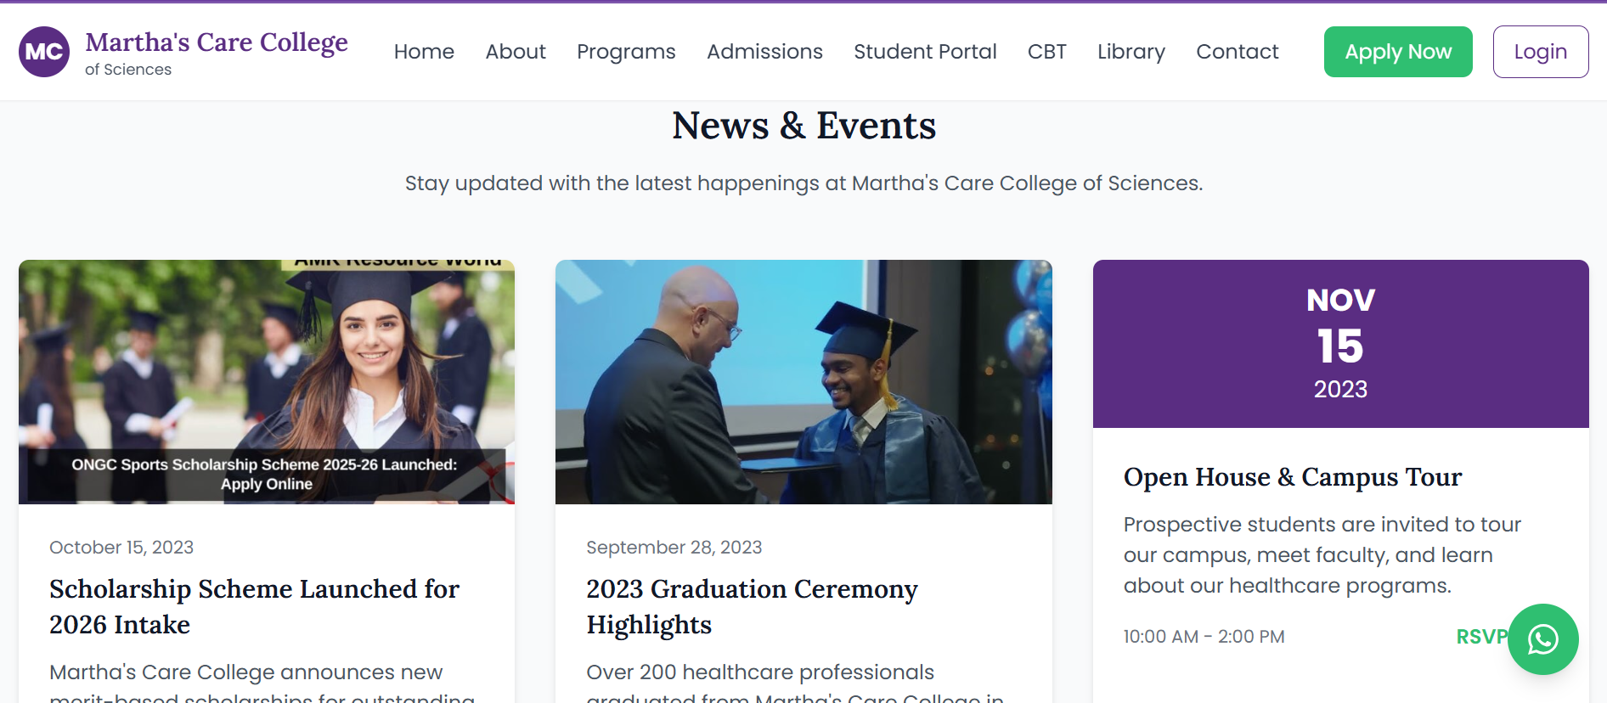The height and width of the screenshot is (703, 1607).
Task: Click the MC college logo icon
Action: (44, 52)
